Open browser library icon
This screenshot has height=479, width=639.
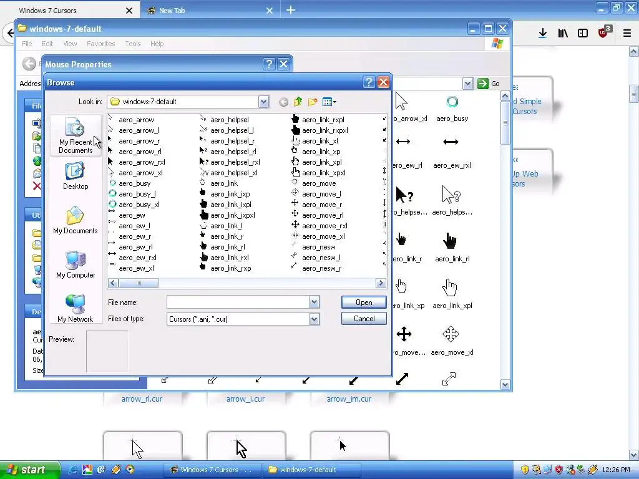[563, 34]
